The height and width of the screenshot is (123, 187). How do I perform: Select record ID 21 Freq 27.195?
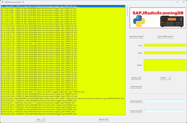pyautogui.click(x=63, y=50)
